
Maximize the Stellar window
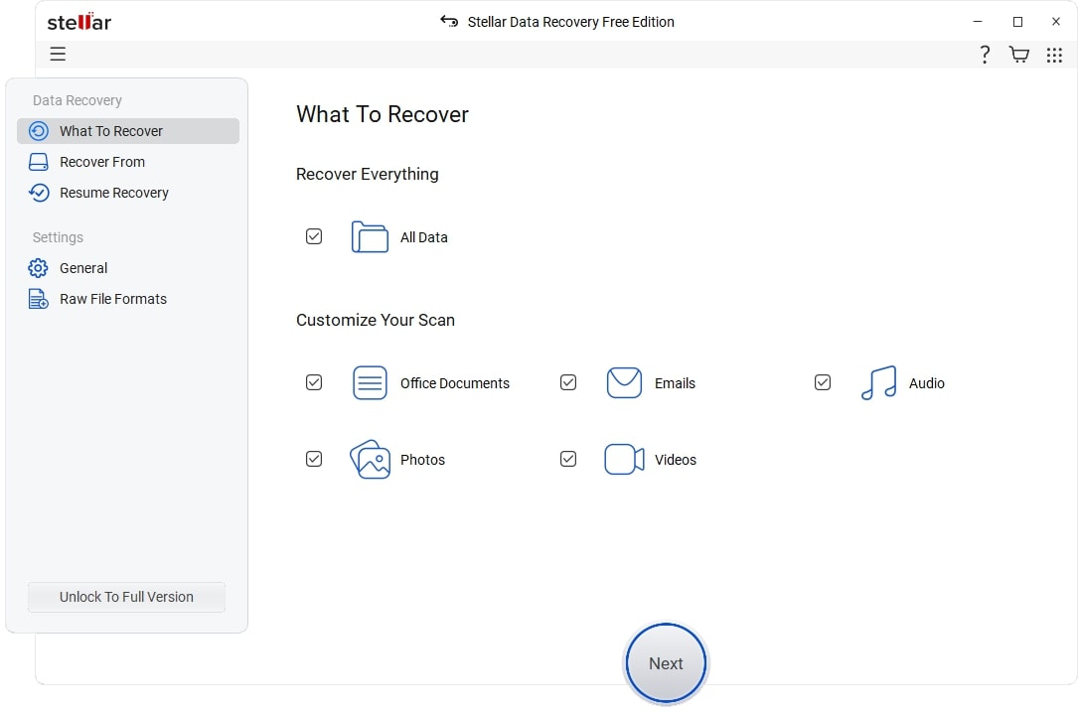1017,21
